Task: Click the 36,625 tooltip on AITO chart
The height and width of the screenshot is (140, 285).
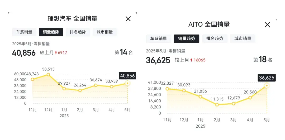Action: 267,78
